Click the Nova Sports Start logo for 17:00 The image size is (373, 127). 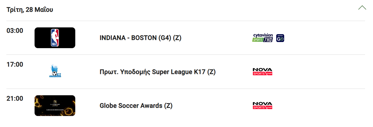pos(262,72)
